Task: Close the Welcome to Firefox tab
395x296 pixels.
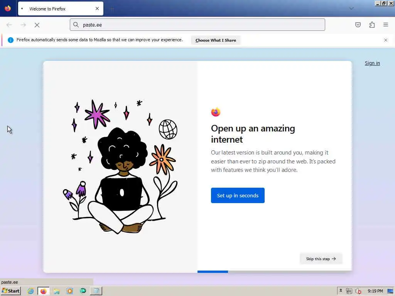Action: click(97, 8)
